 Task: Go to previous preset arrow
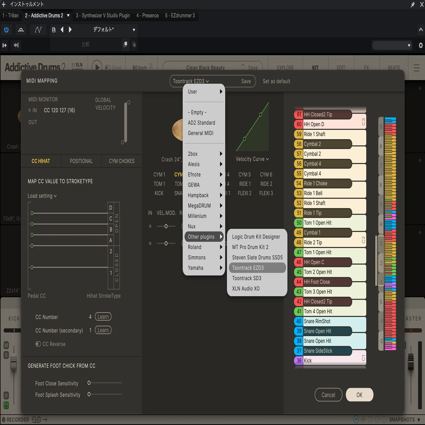(62, 30)
